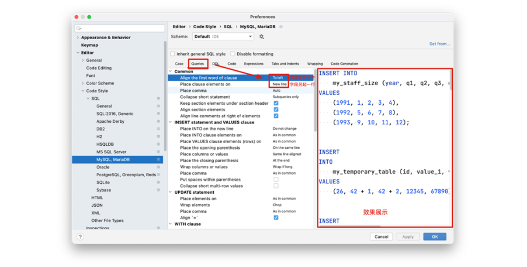The width and height of the screenshot is (527, 267).
Task: Open Other File Types in sidebar
Action: coord(107,221)
